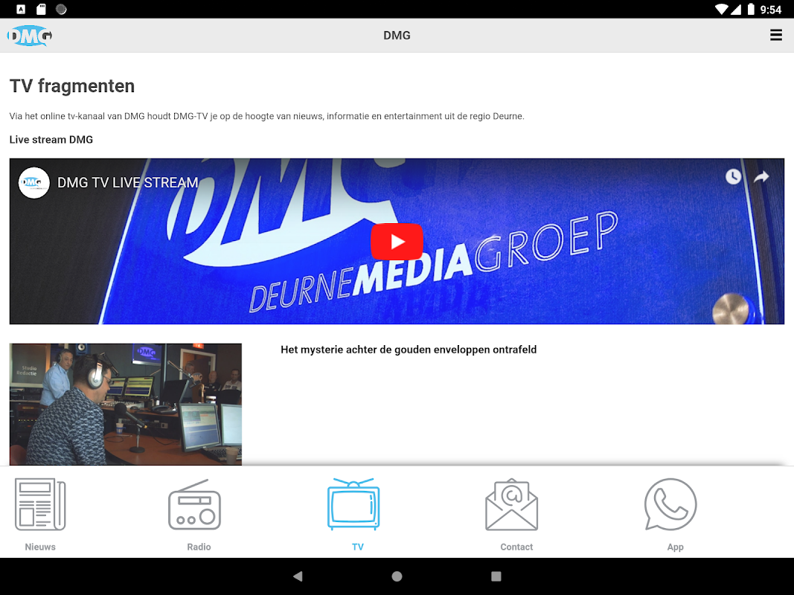Open video title DMG TV LIVE STREAM

pyautogui.click(x=127, y=183)
